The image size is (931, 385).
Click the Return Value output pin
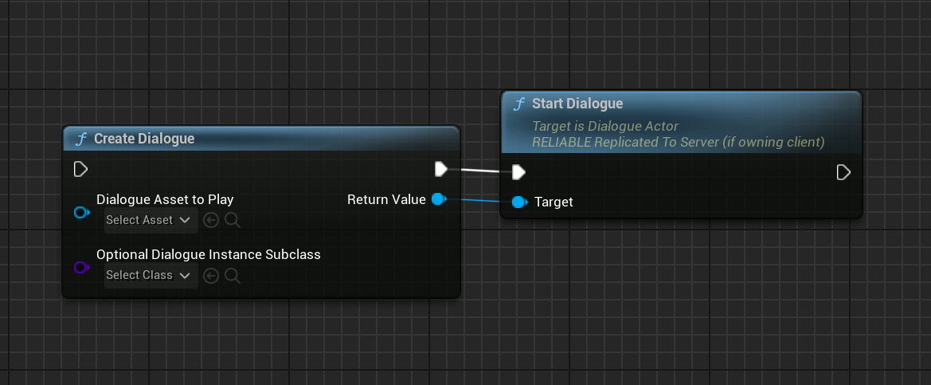point(438,199)
